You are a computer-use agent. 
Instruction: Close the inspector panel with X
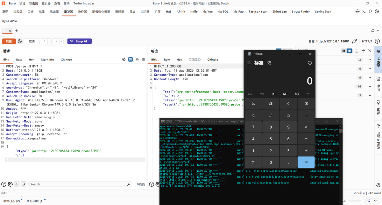pyautogui.click(x=370, y=51)
